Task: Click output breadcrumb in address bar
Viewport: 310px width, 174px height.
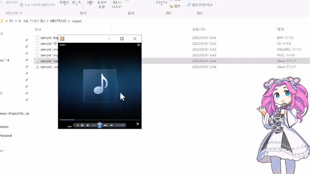Action: coord(77,21)
